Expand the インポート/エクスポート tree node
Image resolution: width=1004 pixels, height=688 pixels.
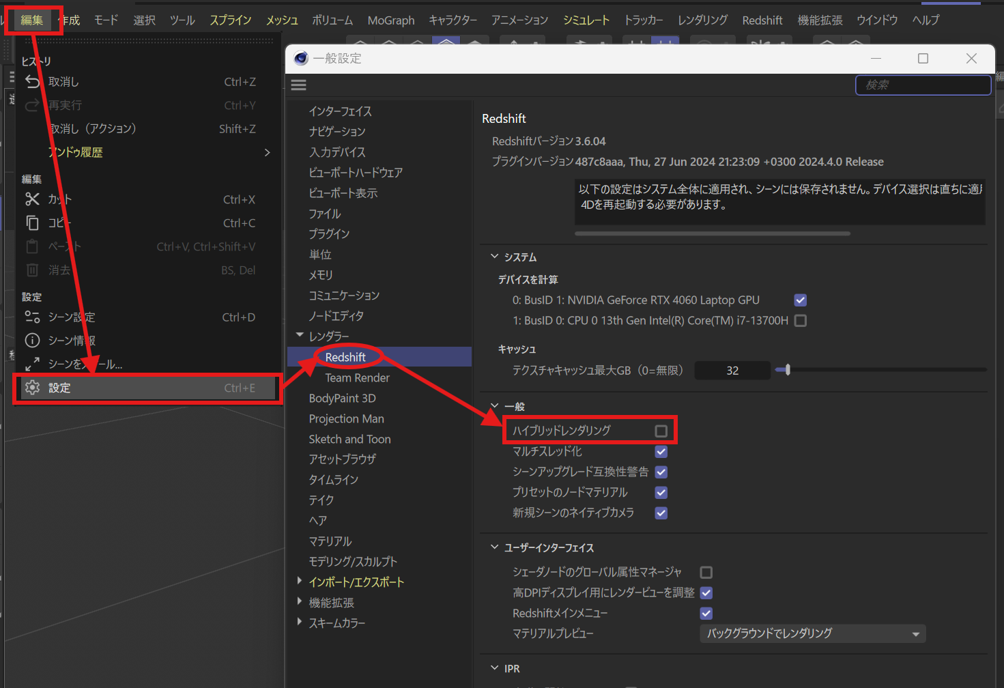click(x=300, y=581)
